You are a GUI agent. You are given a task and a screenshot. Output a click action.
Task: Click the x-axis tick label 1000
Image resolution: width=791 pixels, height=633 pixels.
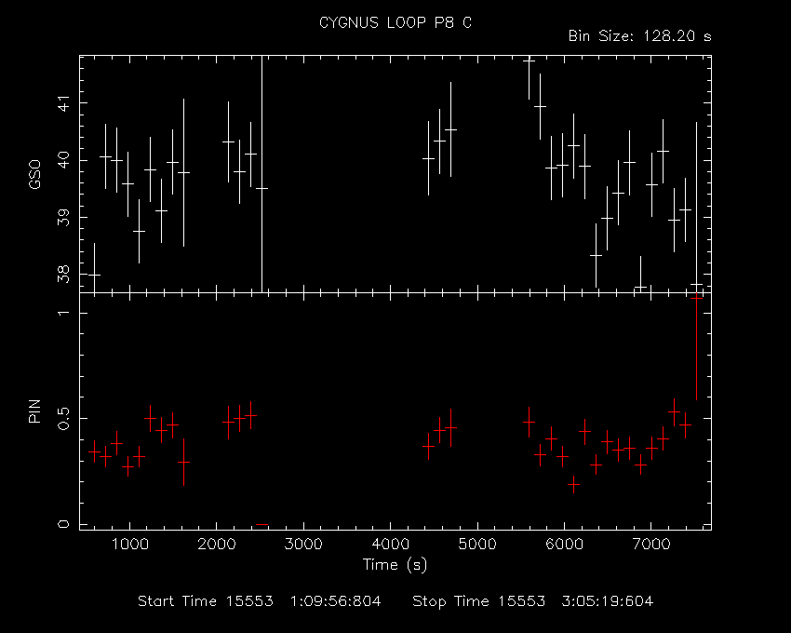click(x=129, y=545)
